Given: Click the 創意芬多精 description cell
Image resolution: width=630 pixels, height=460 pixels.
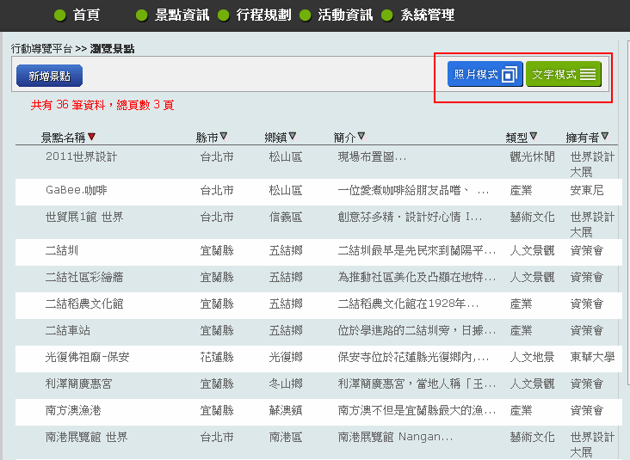Looking at the screenshot, I should click(x=410, y=218).
